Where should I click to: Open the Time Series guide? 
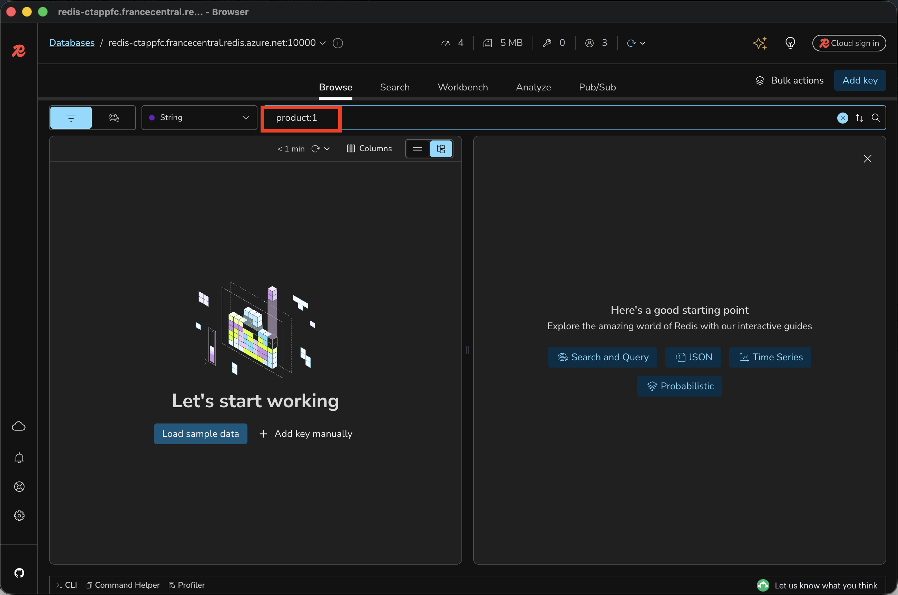coord(770,357)
